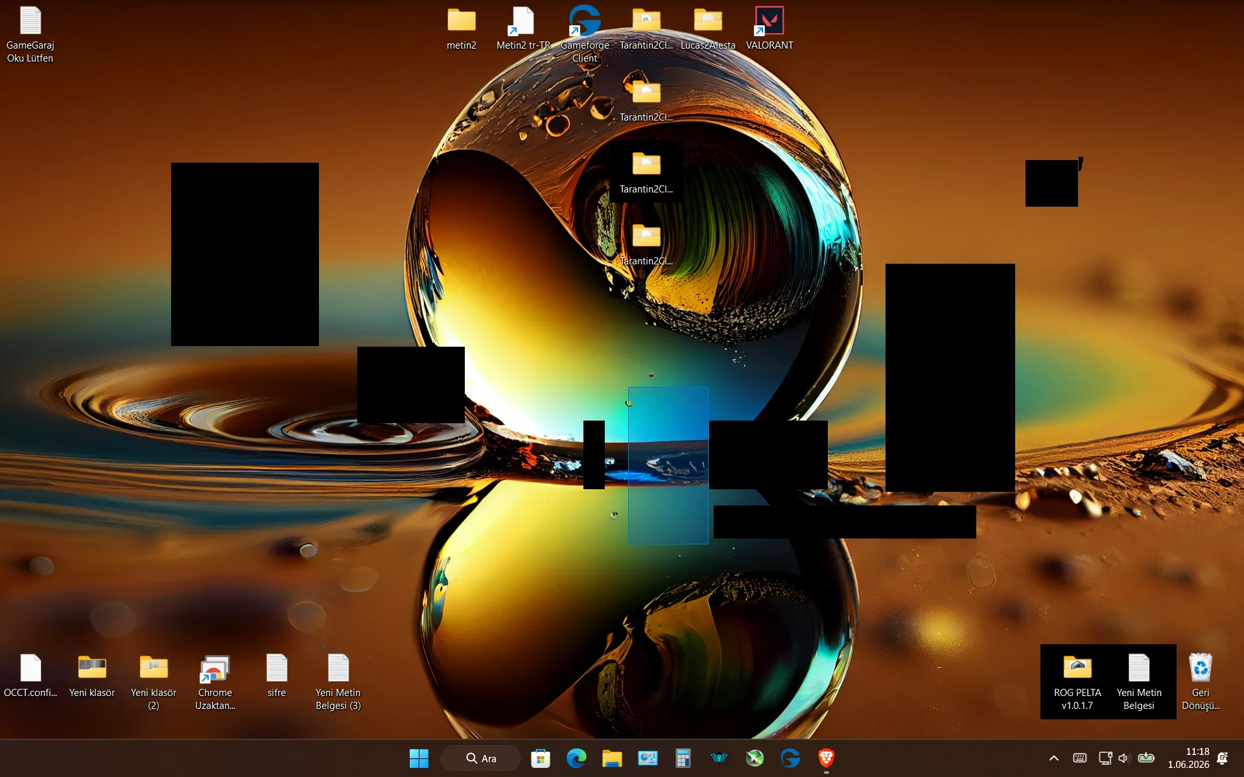The width and height of the screenshot is (1244, 777).
Task: Open the green round taskbar app
Action: coord(755,758)
